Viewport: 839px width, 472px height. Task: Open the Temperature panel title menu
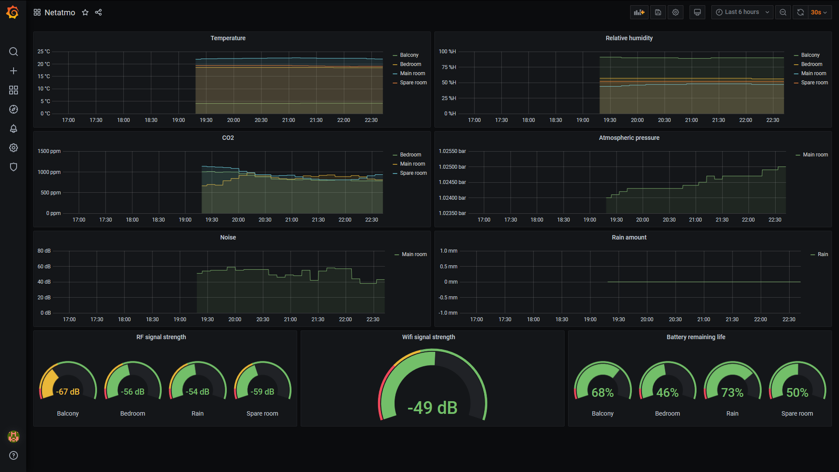tap(228, 38)
